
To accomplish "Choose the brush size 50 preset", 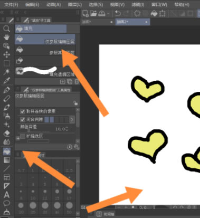I will [69, 208].
